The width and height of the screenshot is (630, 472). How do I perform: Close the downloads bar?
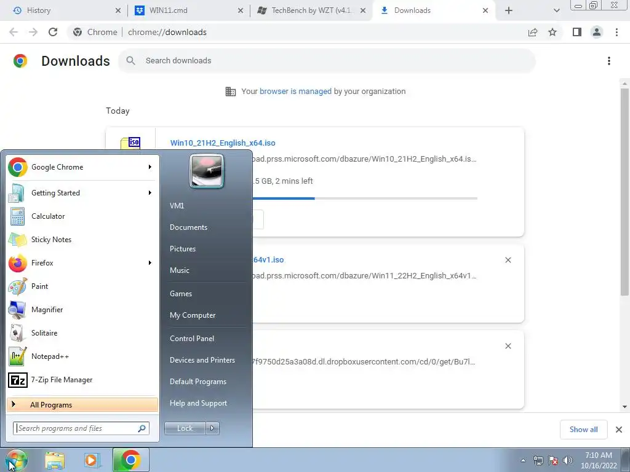coord(619,430)
